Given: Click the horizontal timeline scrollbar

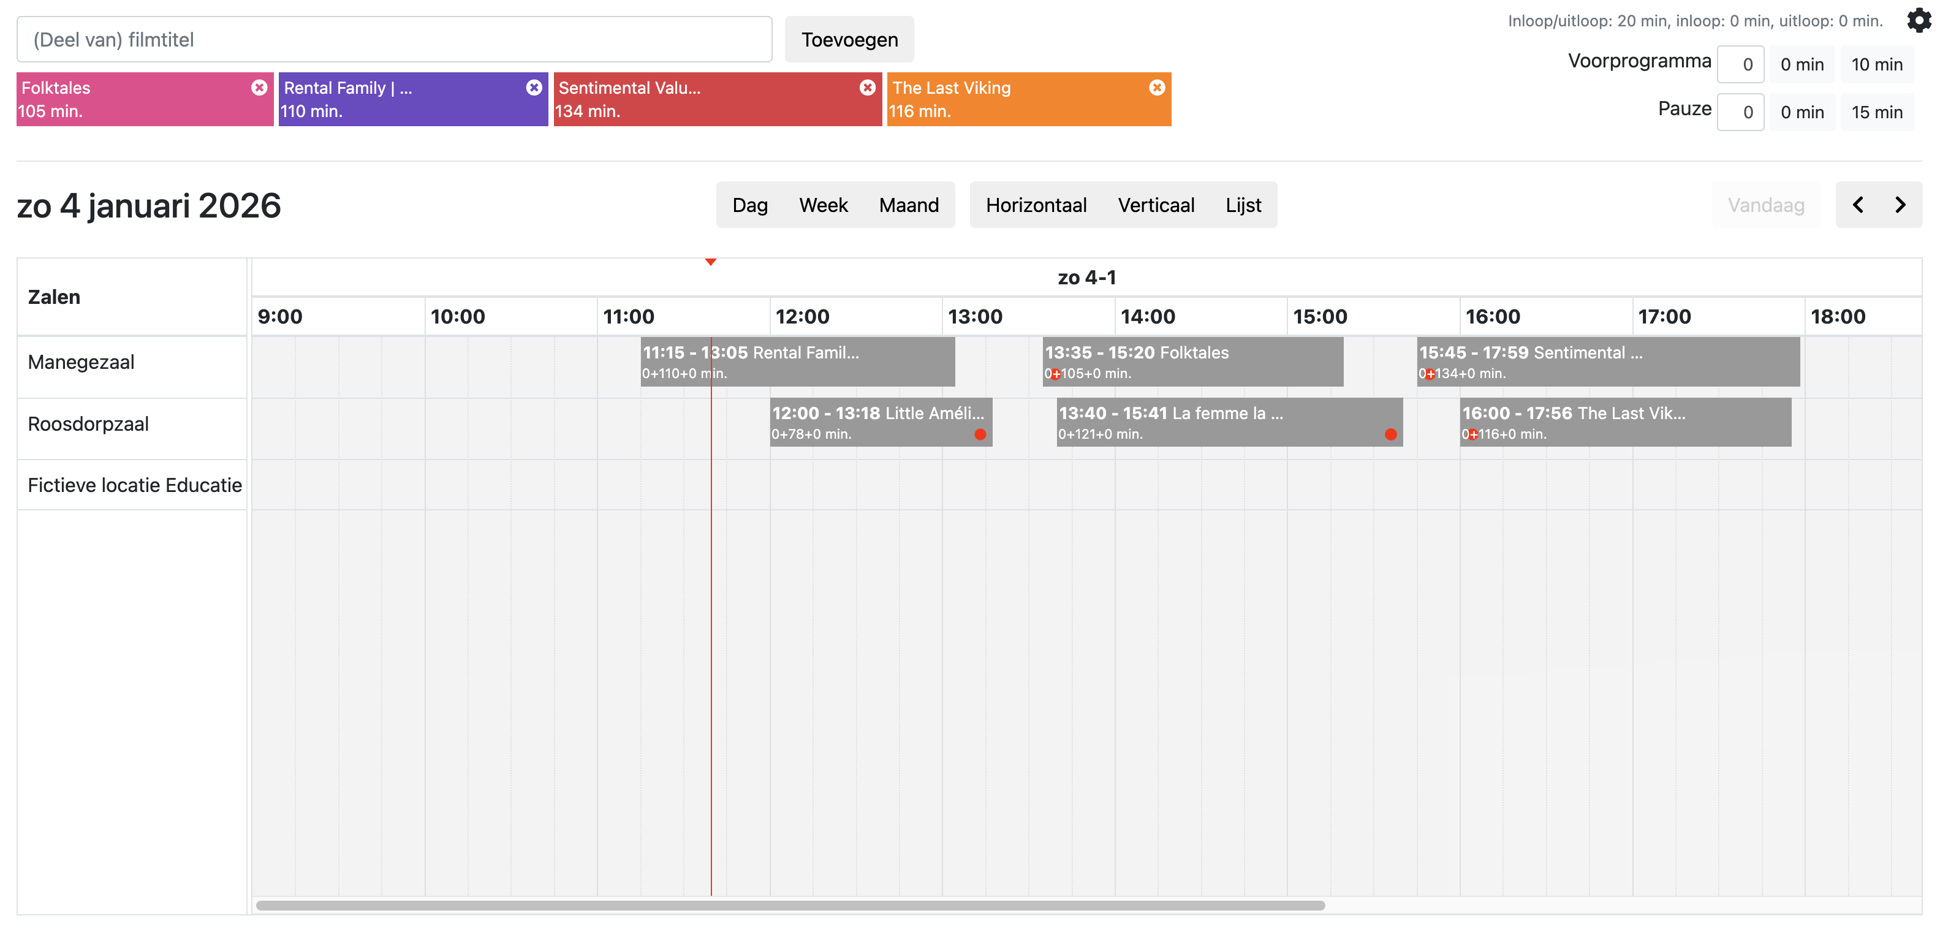Looking at the screenshot, I should tap(789, 905).
